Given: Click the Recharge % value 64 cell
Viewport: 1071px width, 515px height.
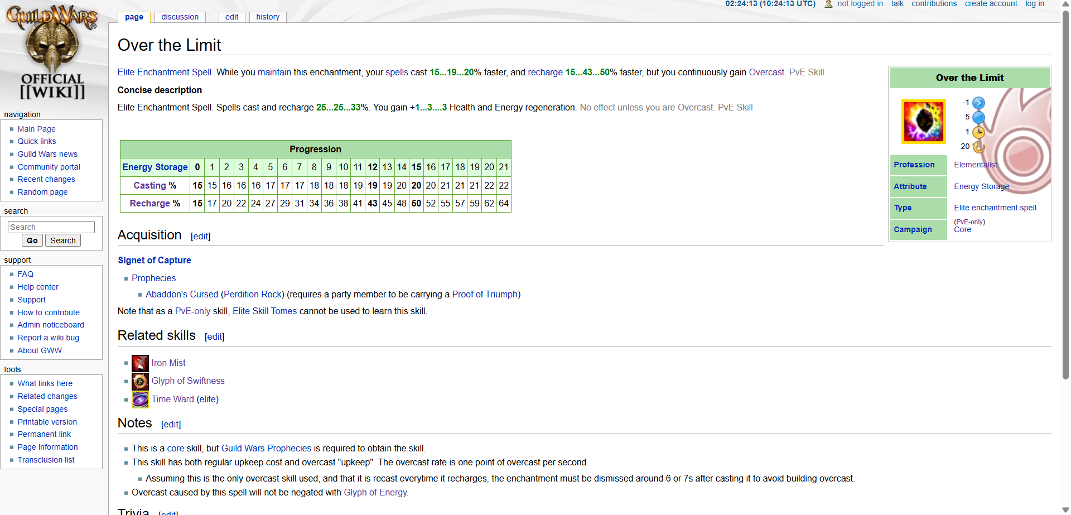Looking at the screenshot, I should pyautogui.click(x=504, y=204).
